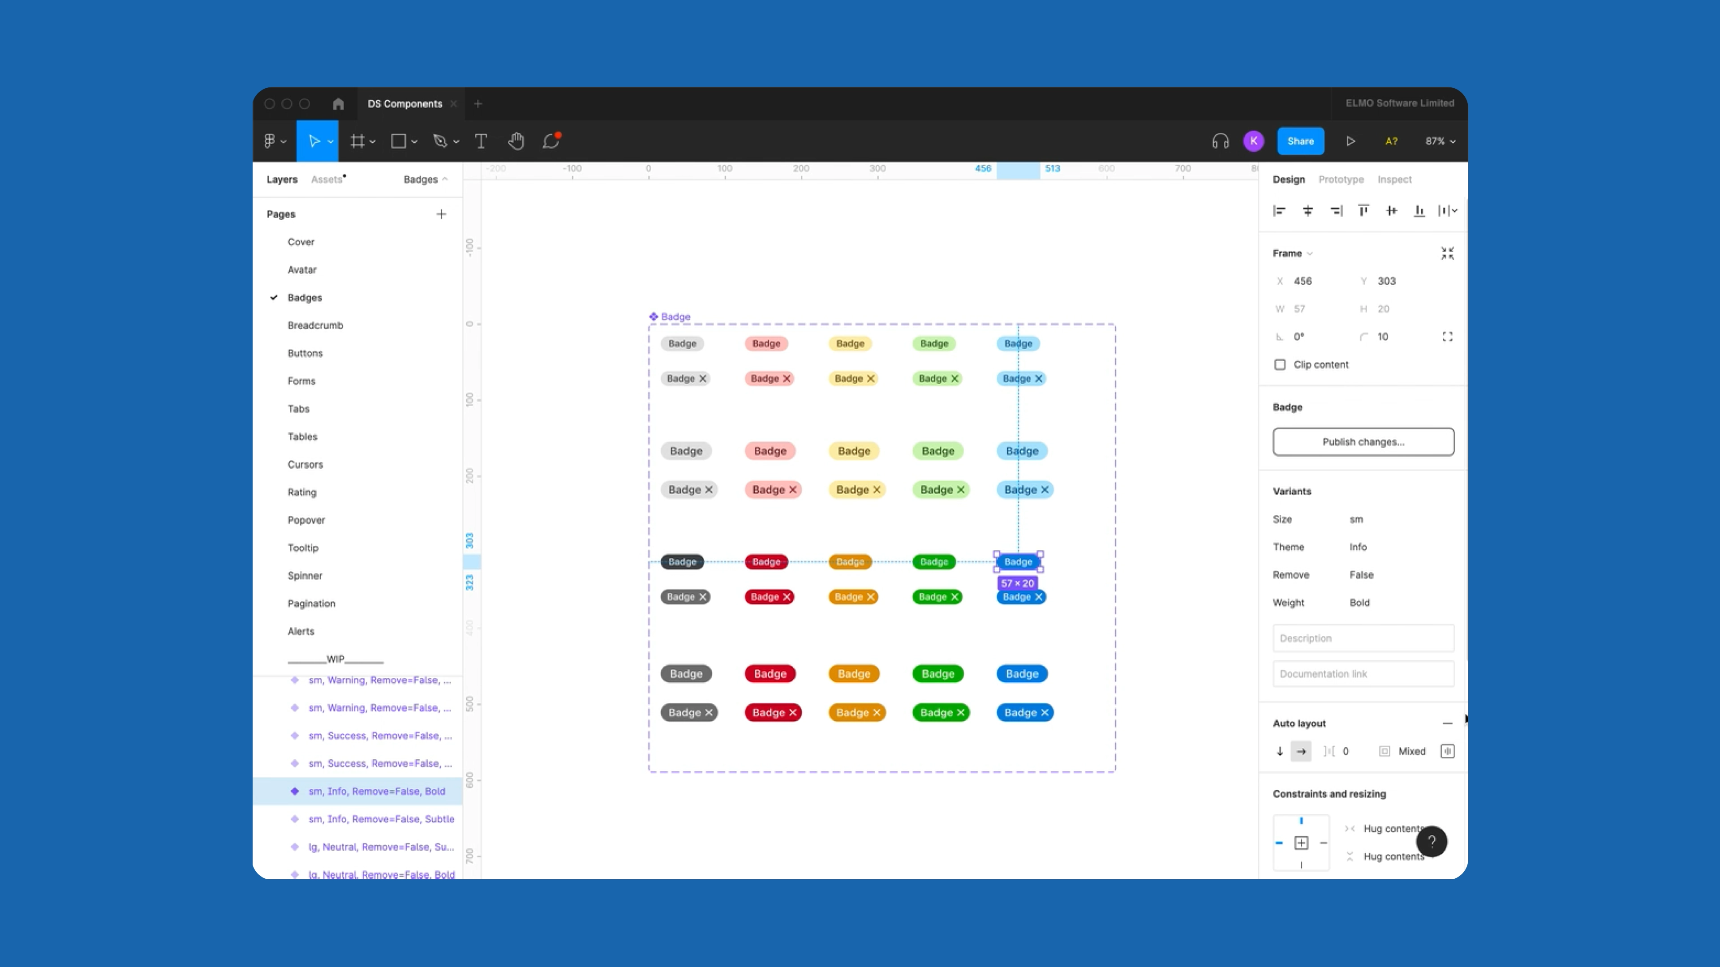Click the X position field 456

1303,281
